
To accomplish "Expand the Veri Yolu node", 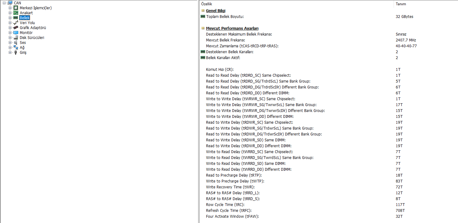I will click(10, 23).
